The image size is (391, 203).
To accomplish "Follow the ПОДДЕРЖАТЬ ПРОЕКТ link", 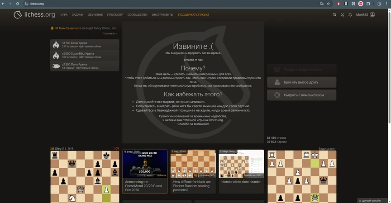I will tap(194, 15).
